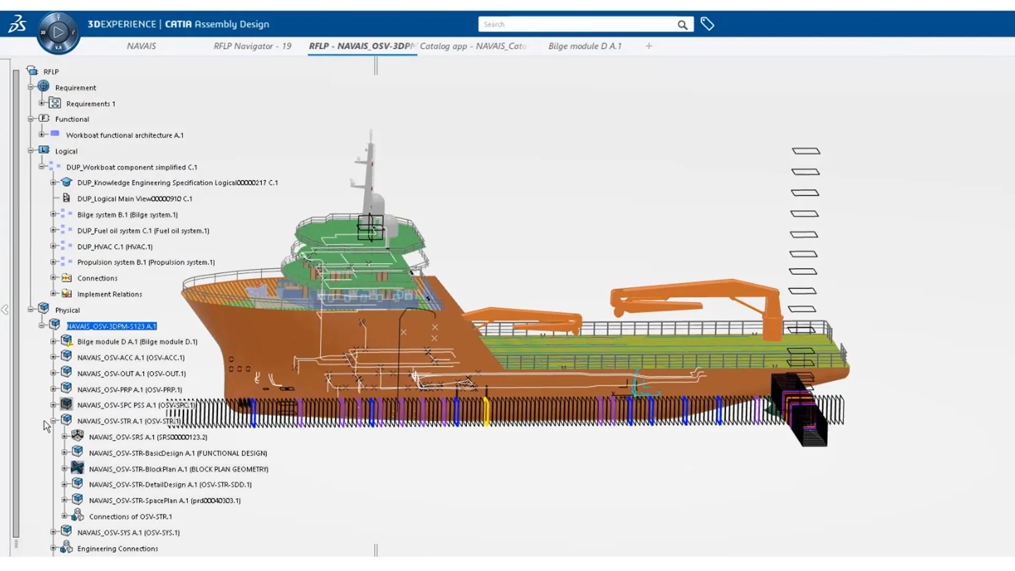Viewport: 1015px width, 571px height.
Task: Expand the Engineering Connections node
Action: (x=52, y=548)
